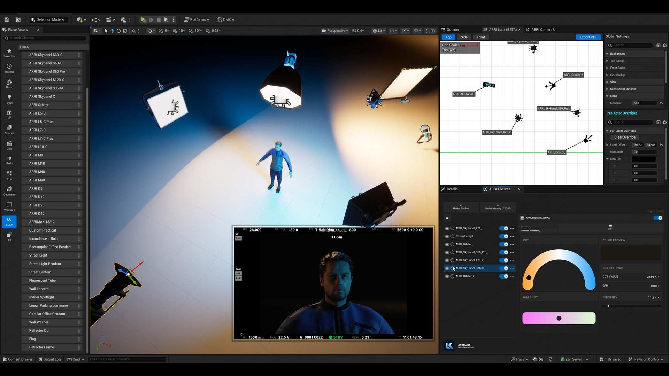669x376 pixels.
Task: Select the viewport arrow Select tool
Action: [x=106, y=31]
